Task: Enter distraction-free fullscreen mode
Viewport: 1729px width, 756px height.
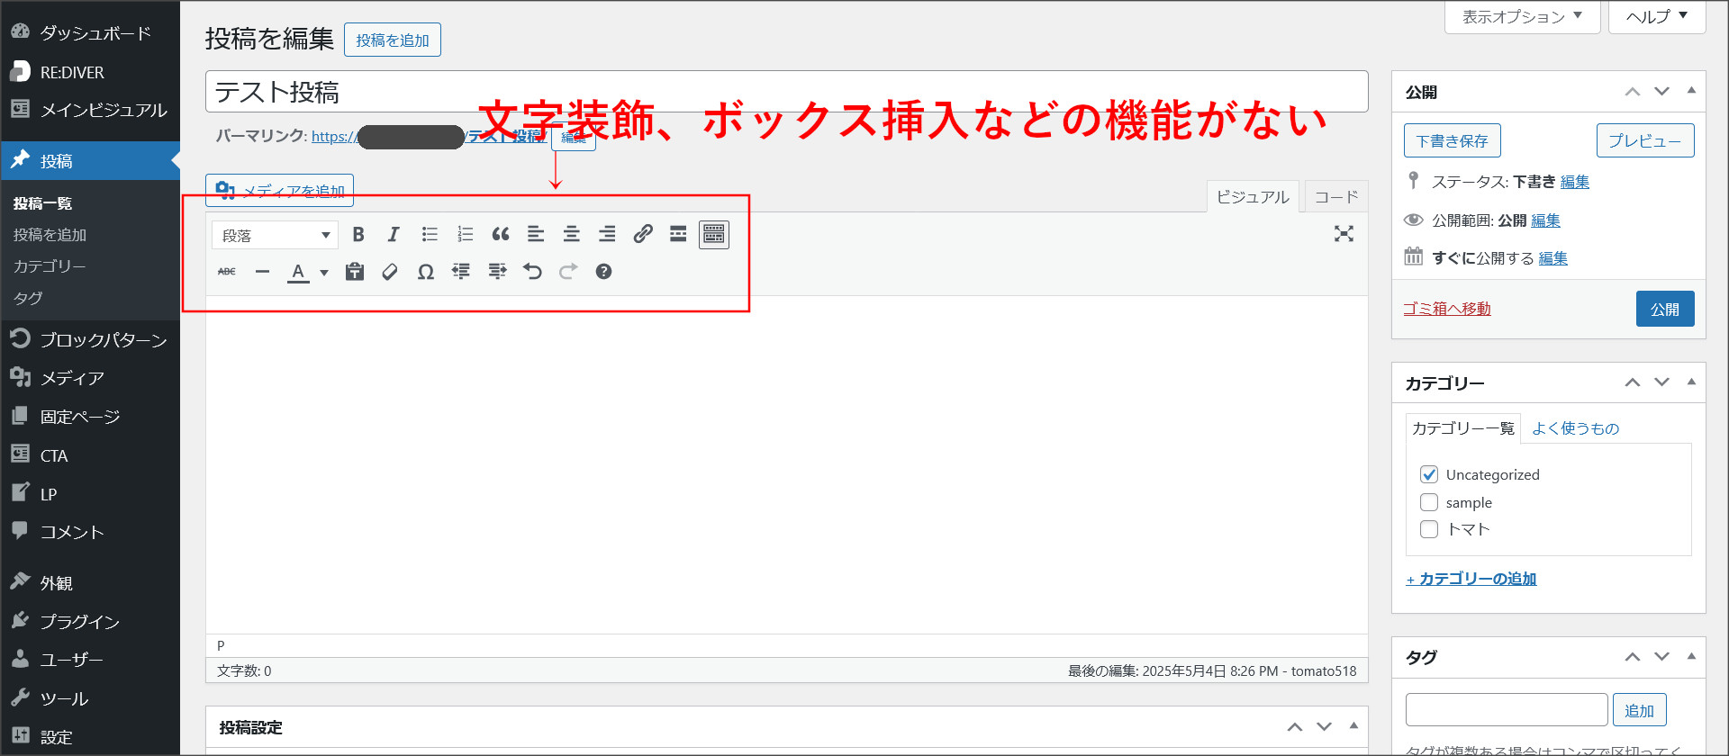Action: 1344,234
